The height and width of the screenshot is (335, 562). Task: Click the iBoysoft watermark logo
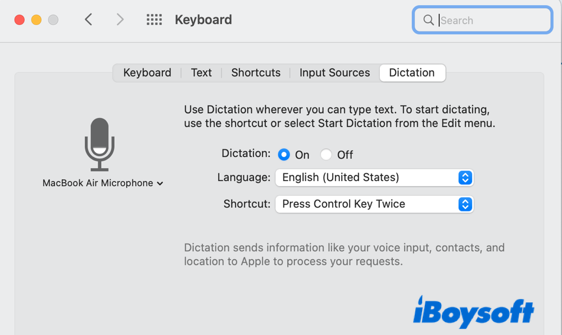[x=473, y=310]
